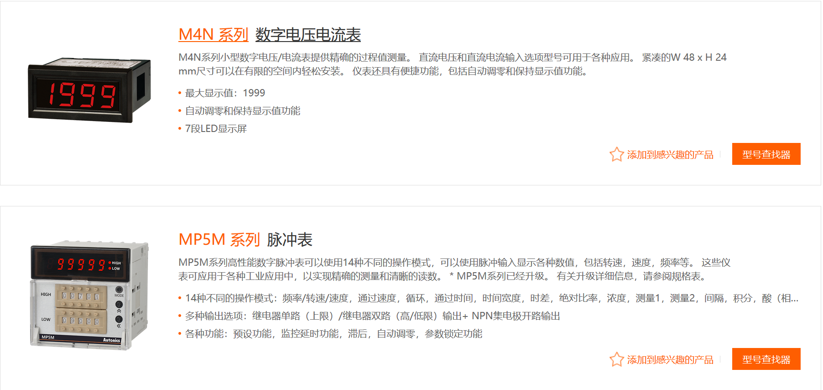823x390 pixels.
Task: Open the M4N 系列 title link
Action: pos(213,35)
